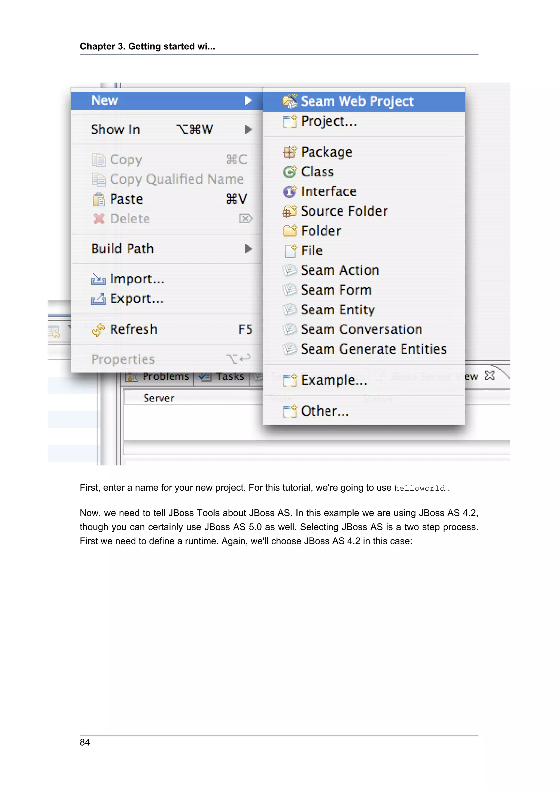Image resolution: width=558 pixels, height=790 pixels.
Task: Choose Seam Form from the submenu
Action: [364, 290]
